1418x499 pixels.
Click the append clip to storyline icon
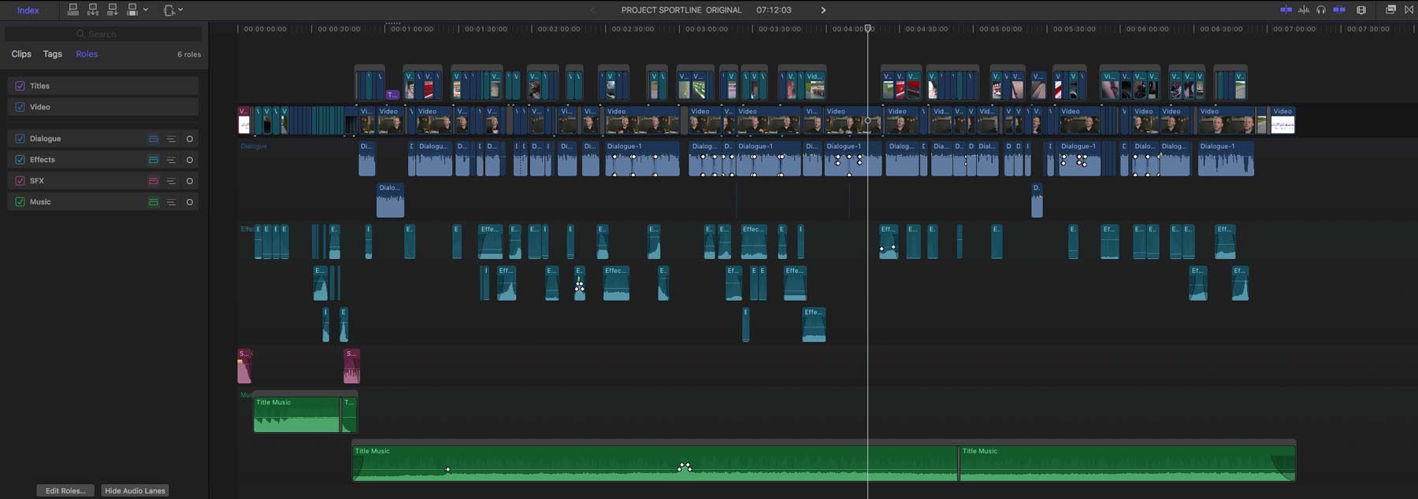tap(113, 9)
